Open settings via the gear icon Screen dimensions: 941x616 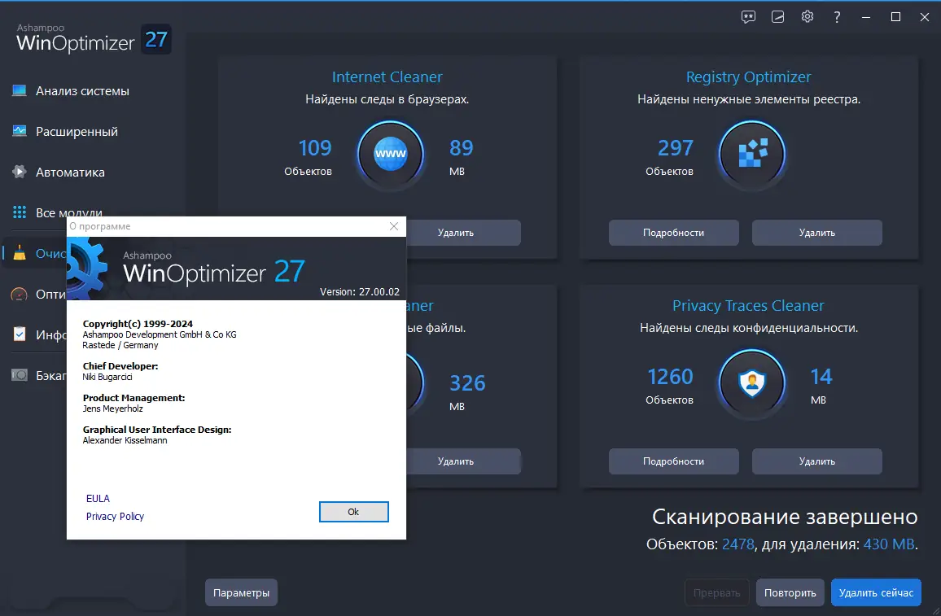808,17
